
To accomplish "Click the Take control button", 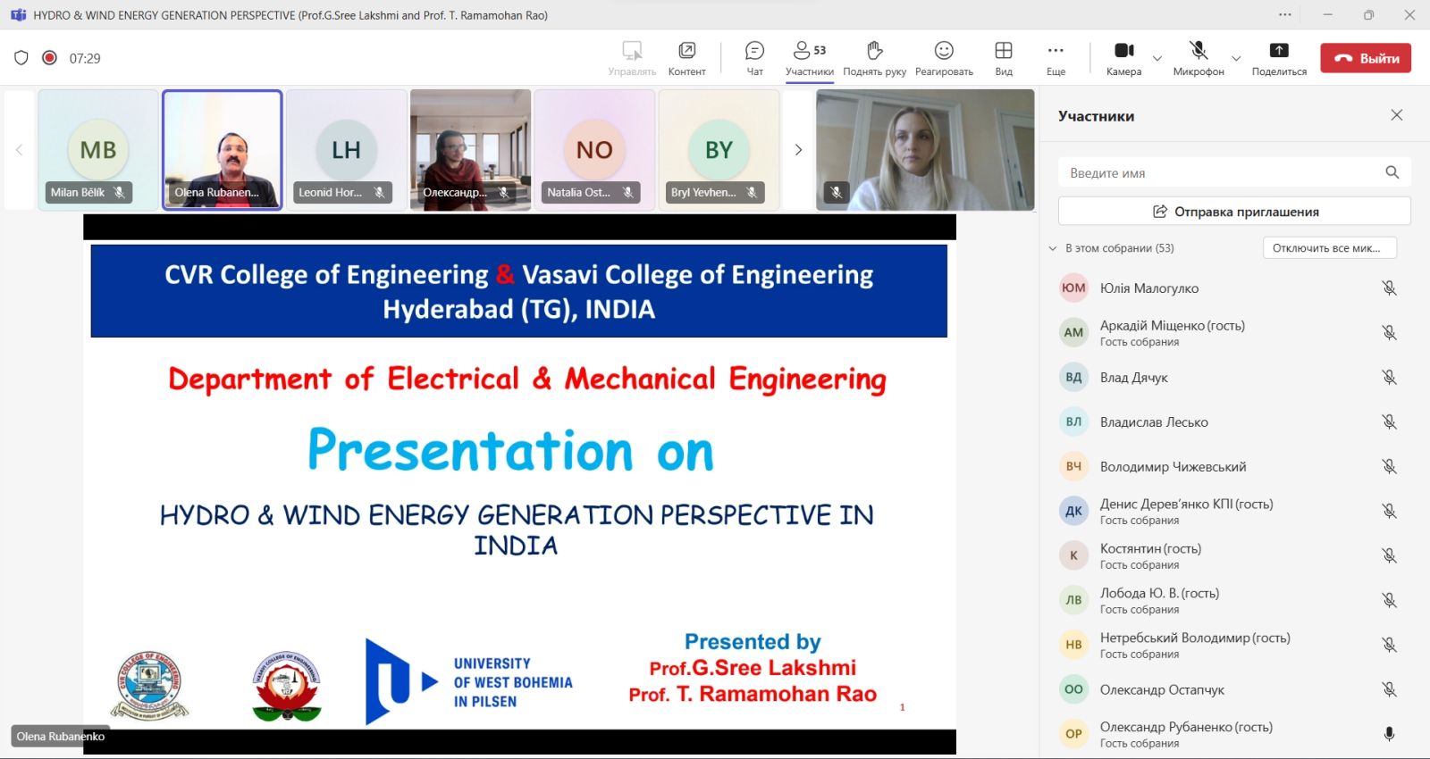I will point(632,58).
